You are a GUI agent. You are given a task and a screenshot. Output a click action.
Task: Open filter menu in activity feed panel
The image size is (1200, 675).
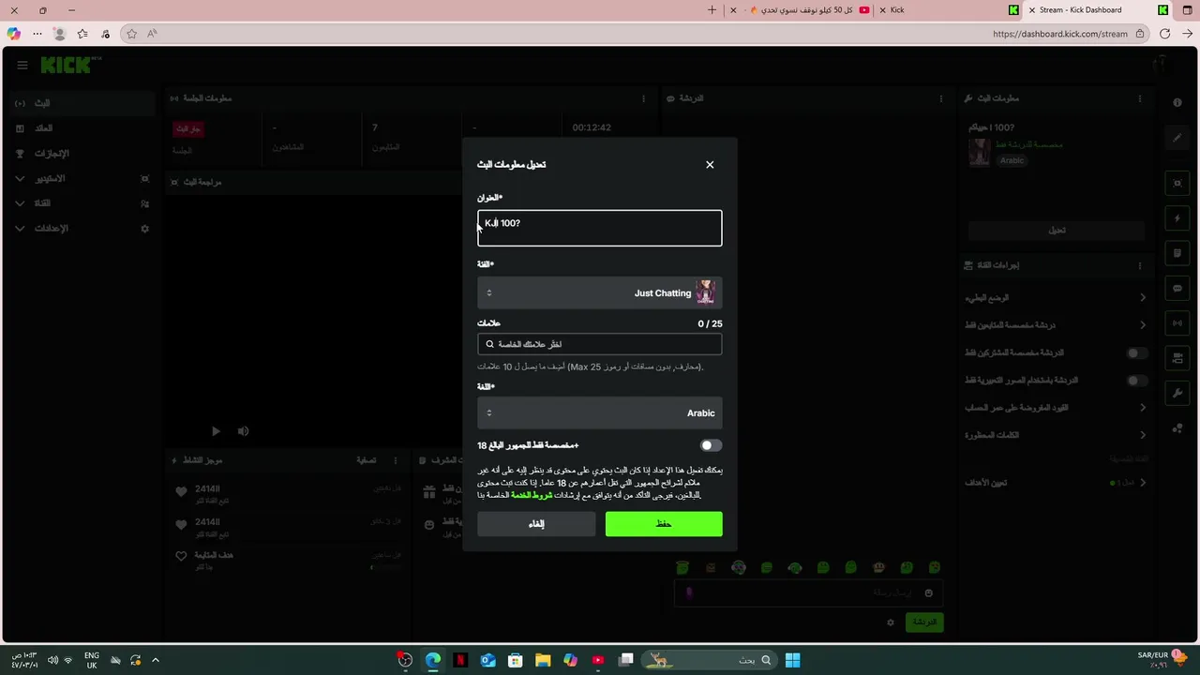[x=367, y=460]
